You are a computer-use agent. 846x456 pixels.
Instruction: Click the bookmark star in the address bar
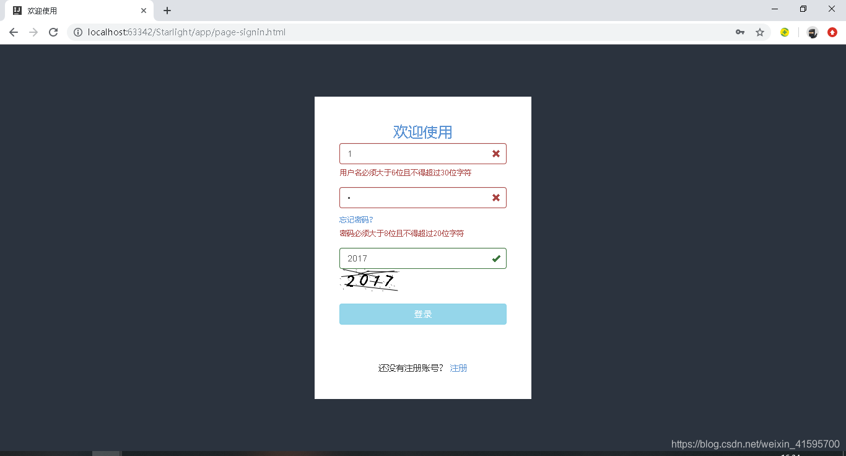tap(760, 32)
